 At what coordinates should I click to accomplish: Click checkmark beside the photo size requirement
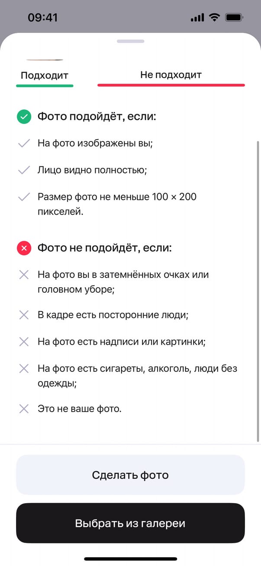point(24,197)
